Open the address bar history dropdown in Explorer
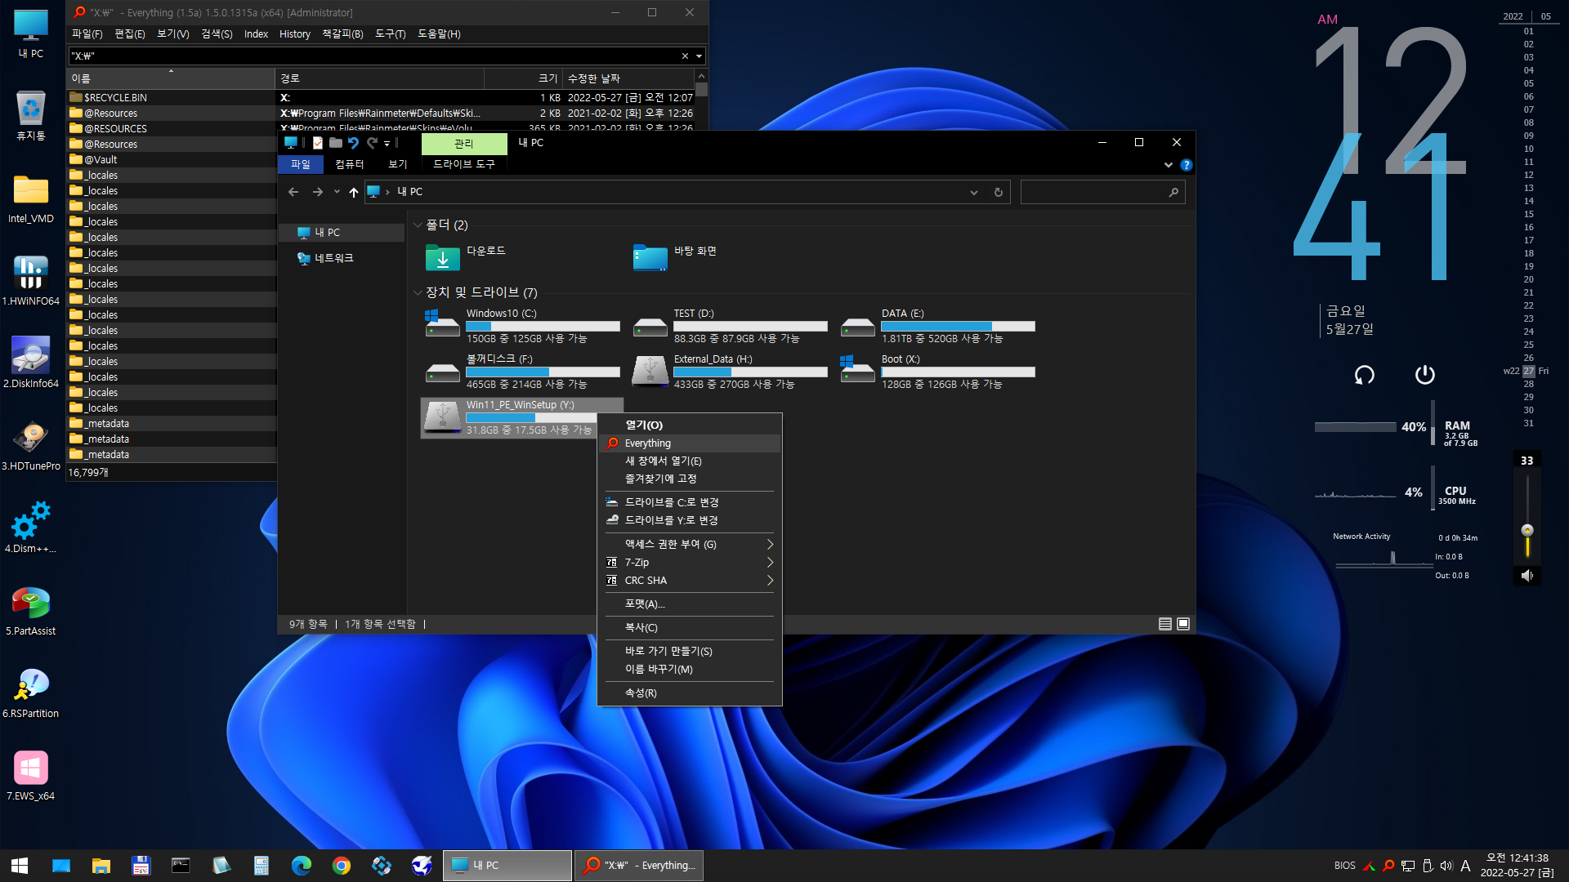Viewport: 1569px width, 882px height. [x=973, y=193]
